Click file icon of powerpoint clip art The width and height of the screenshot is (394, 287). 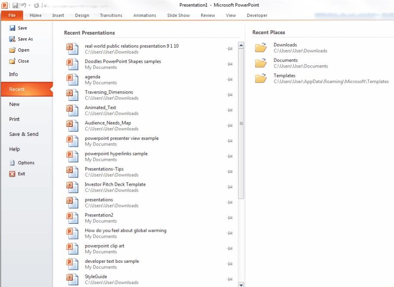(72, 248)
